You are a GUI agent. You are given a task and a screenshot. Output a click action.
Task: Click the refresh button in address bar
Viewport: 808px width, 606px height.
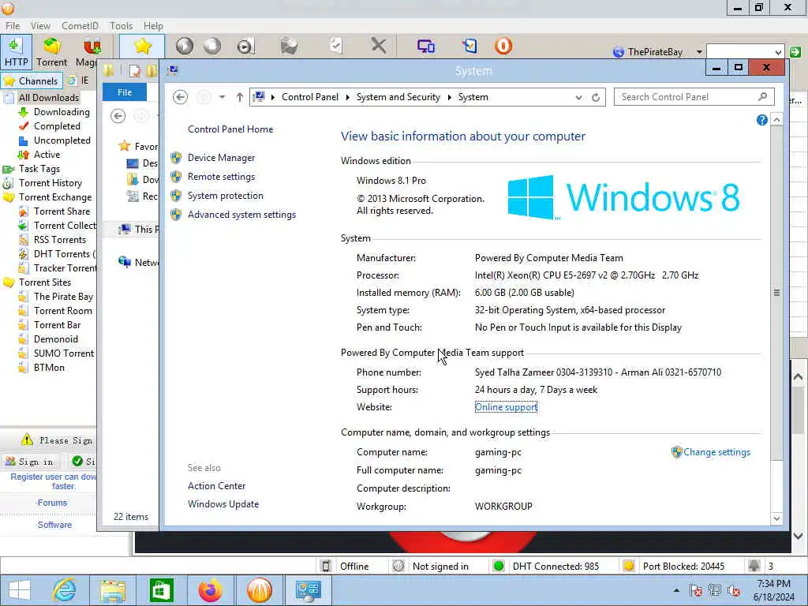[x=596, y=97]
